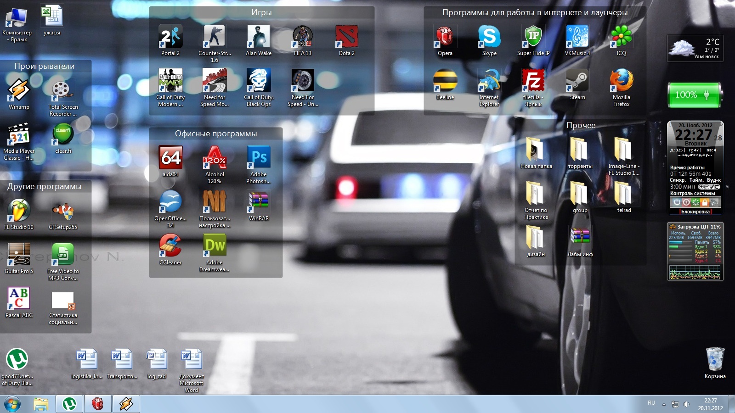Open the Adobe Photoshop shortcut
The image size is (735, 413).
[x=259, y=158]
